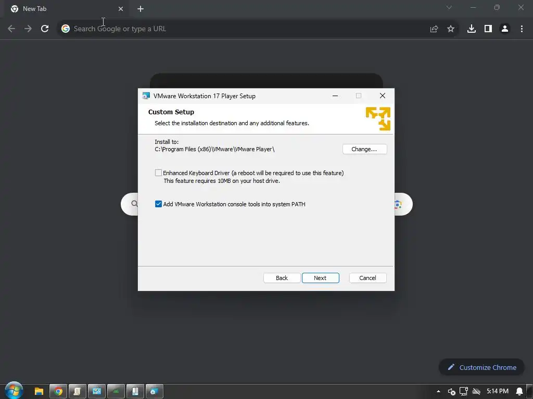Open Chrome profile avatar menu
The image size is (533, 399).
pos(505,29)
